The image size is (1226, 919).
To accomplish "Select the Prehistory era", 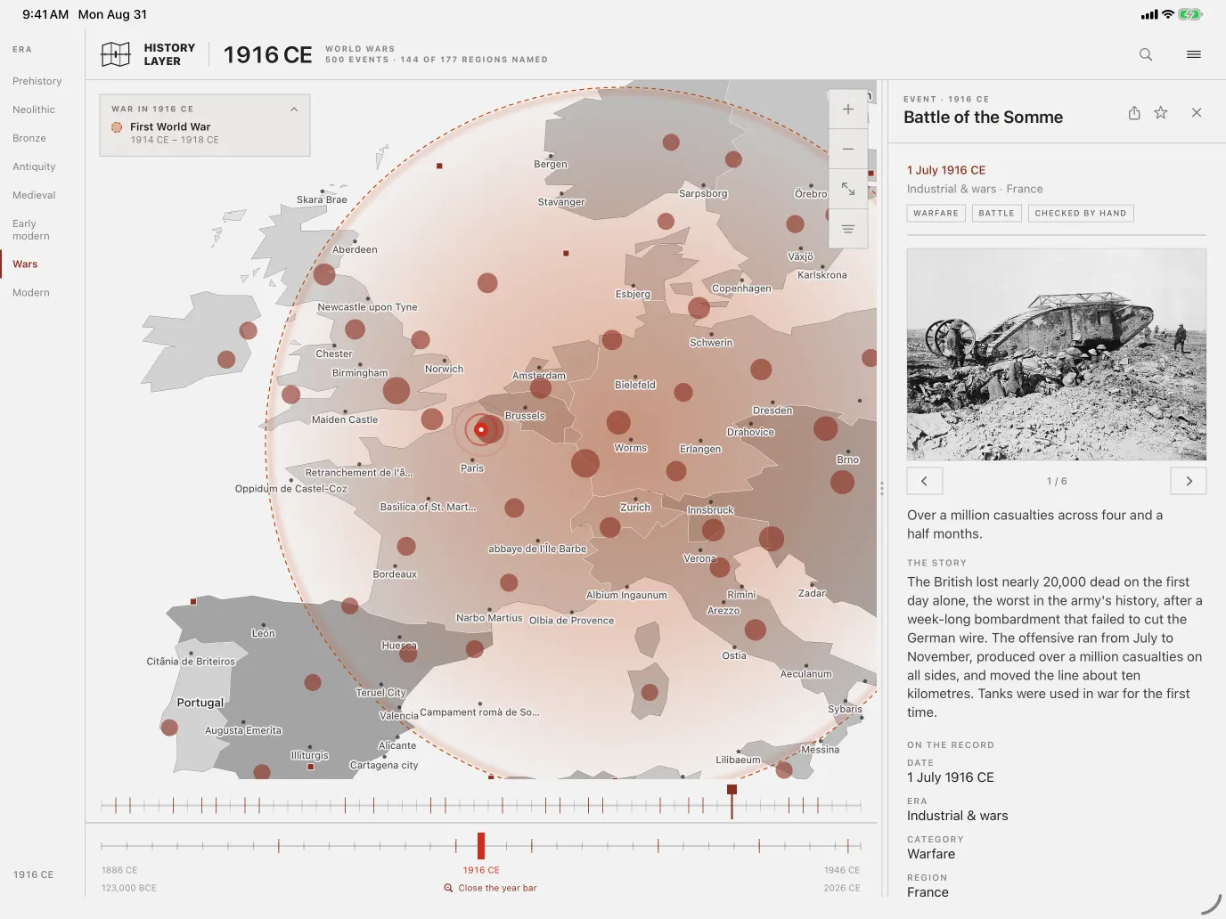I will click(37, 81).
